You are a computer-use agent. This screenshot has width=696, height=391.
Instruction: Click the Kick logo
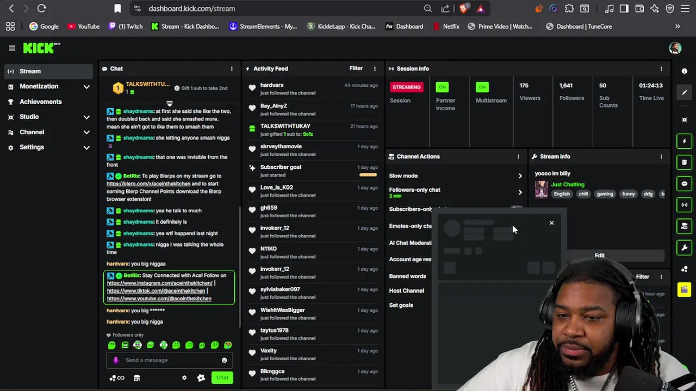[41, 48]
